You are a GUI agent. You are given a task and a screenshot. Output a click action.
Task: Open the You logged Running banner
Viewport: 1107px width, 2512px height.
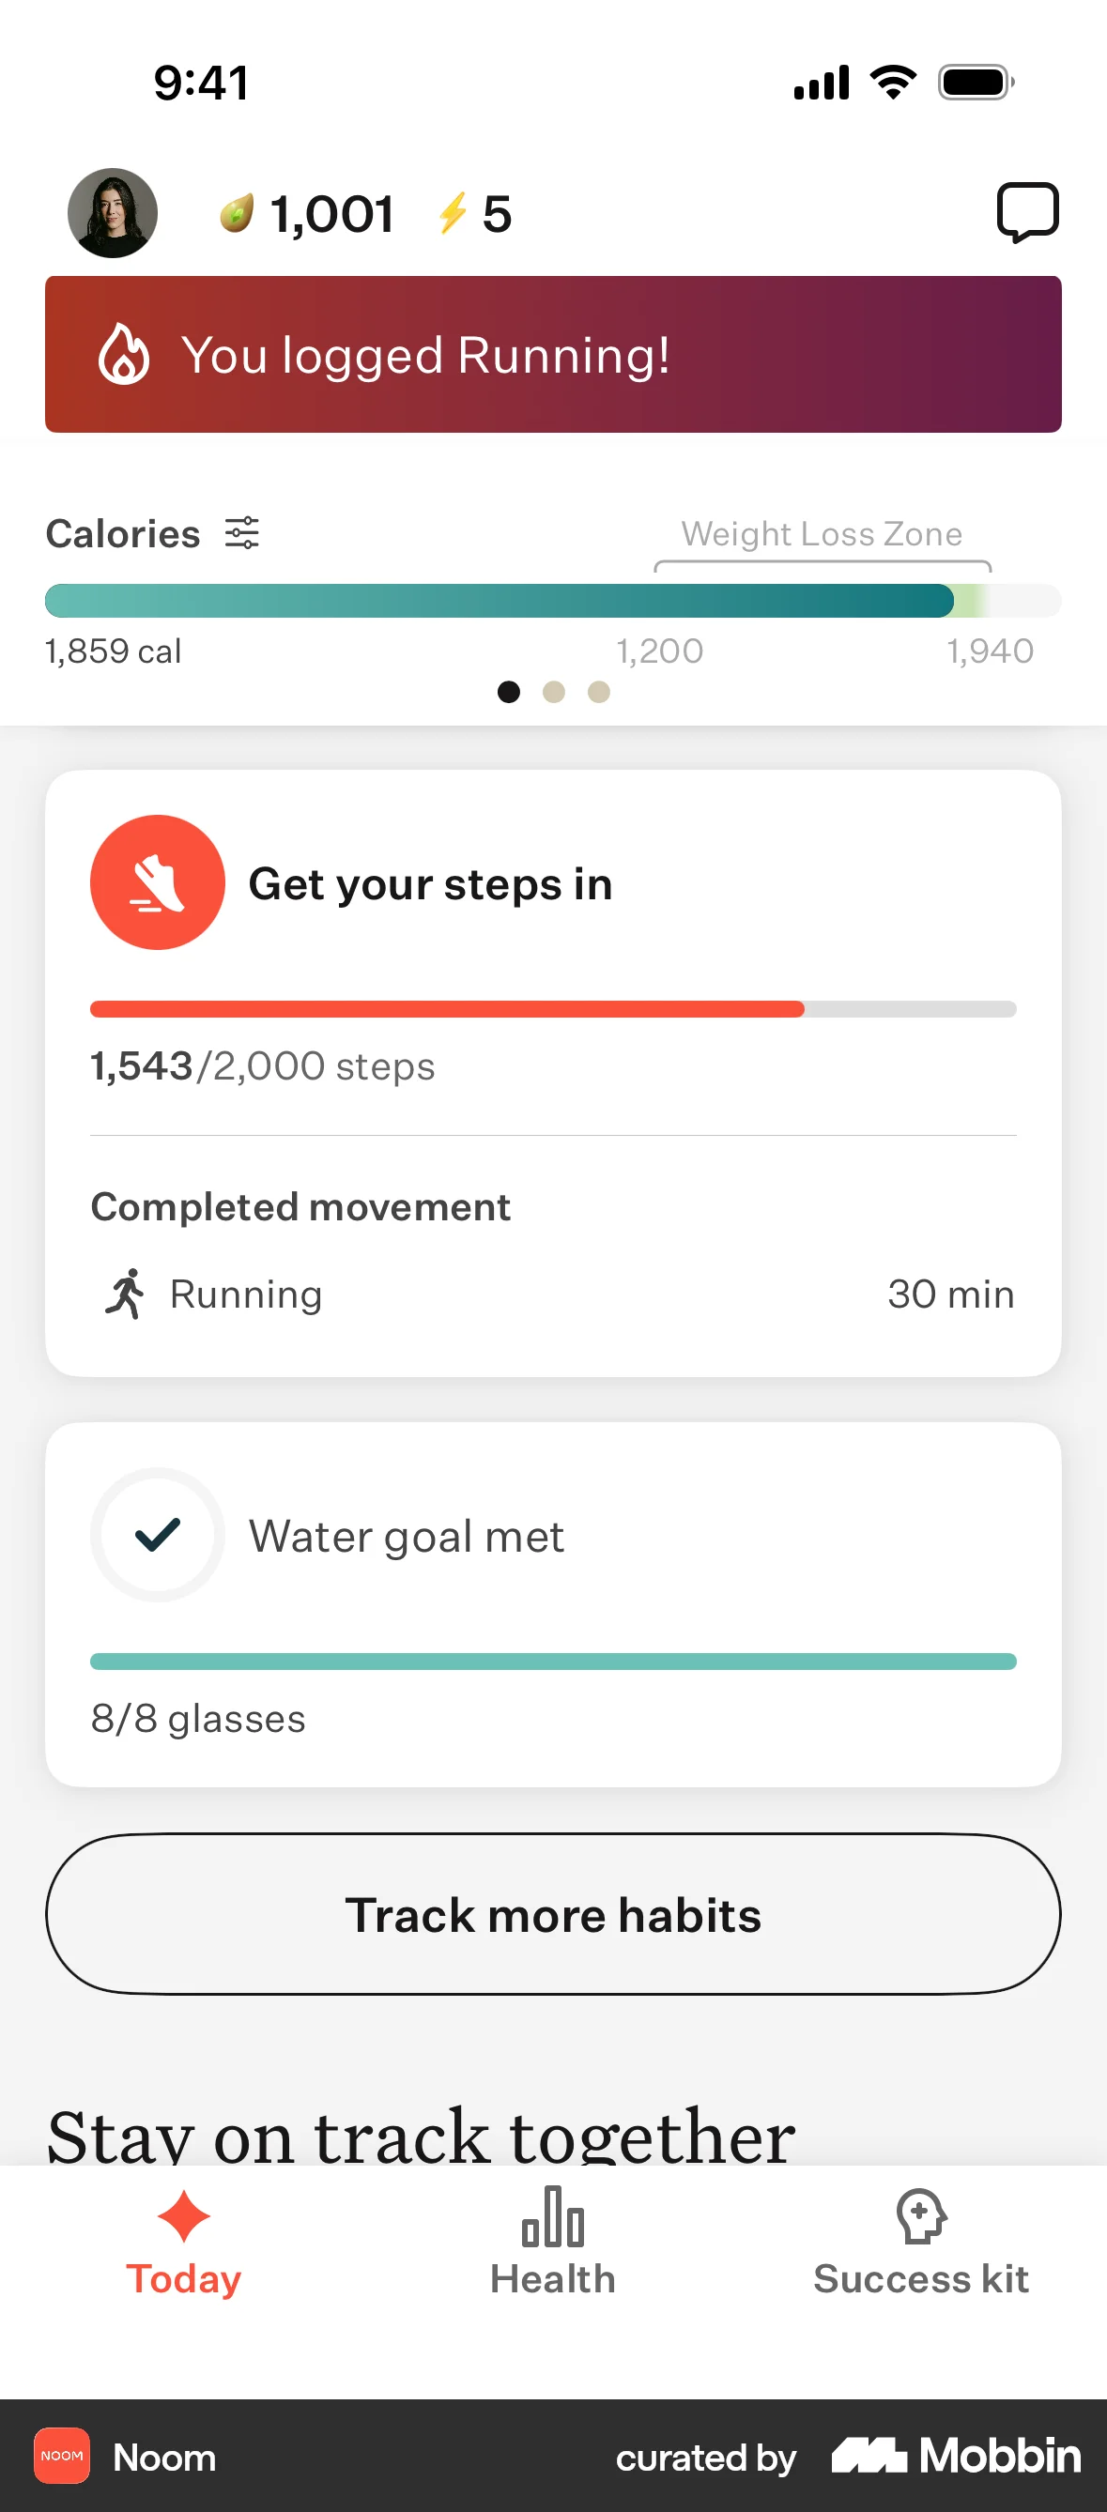click(x=553, y=354)
